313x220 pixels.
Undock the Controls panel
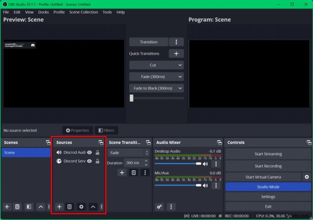point(309,142)
